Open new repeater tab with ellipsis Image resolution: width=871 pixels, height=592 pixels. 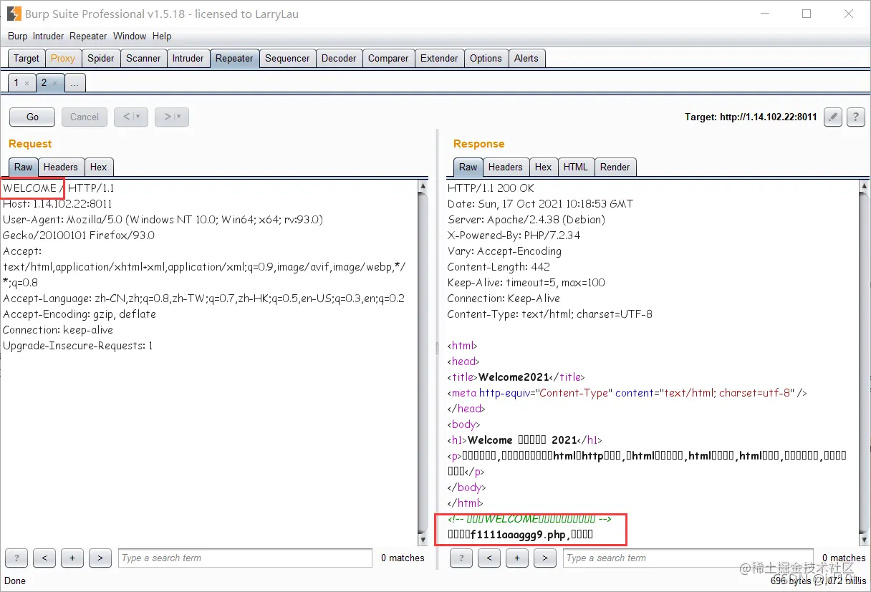coord(74,83)
